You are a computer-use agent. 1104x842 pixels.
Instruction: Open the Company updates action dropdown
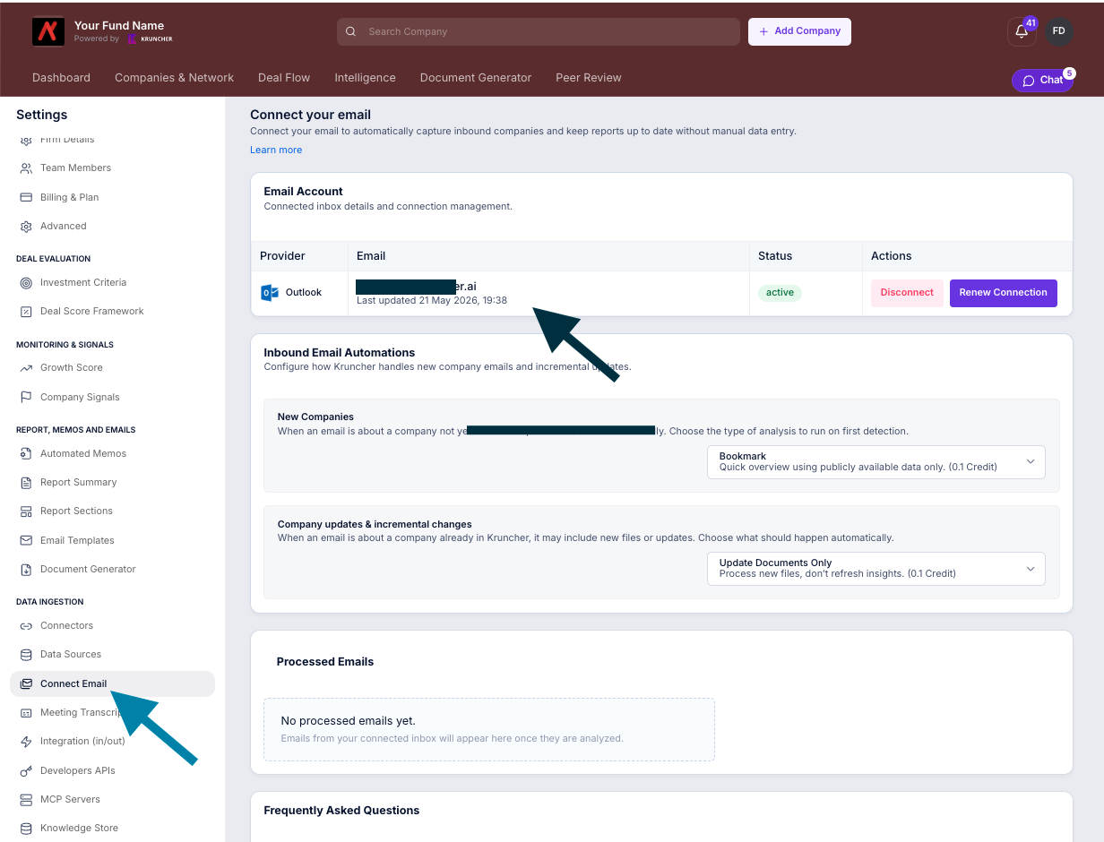pyautogui.click(x=875, y=568)
